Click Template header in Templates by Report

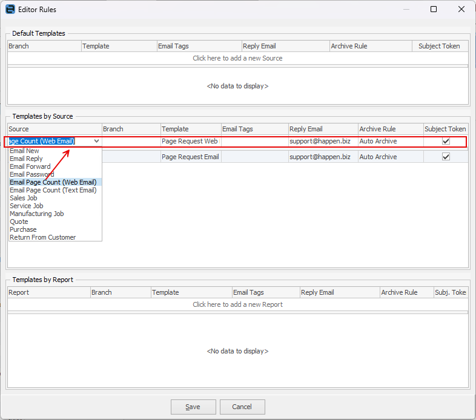191,292
